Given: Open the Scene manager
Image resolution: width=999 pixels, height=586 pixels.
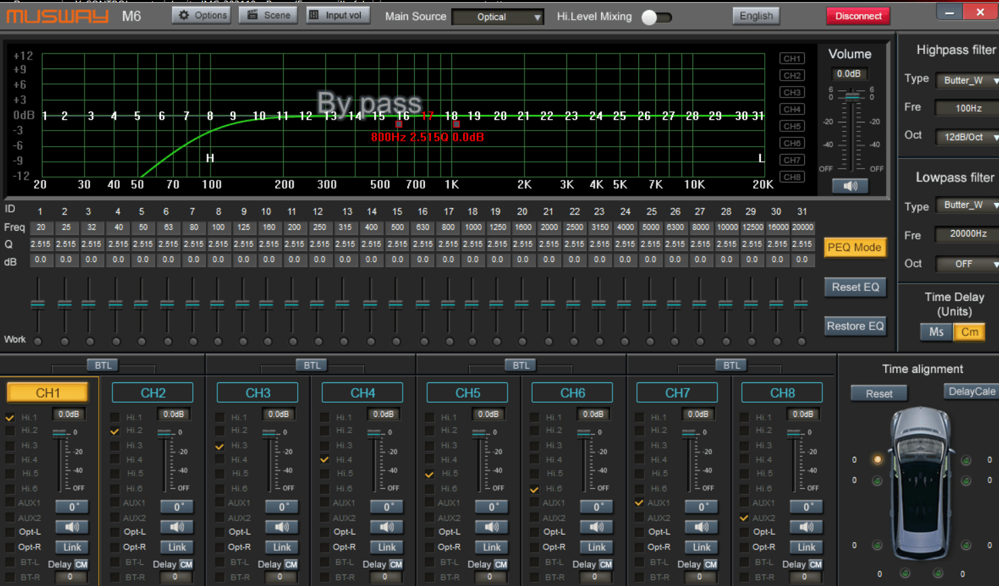Looking at the screenshot, I should coord(269,15).
